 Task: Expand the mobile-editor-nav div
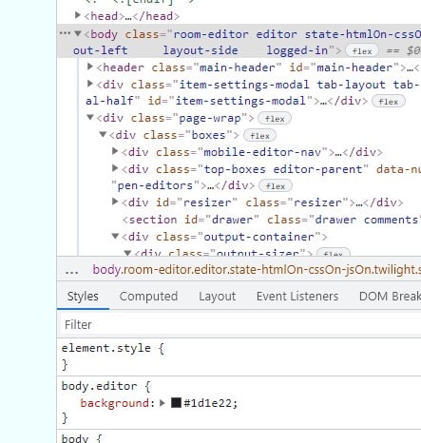pos(115,151)
